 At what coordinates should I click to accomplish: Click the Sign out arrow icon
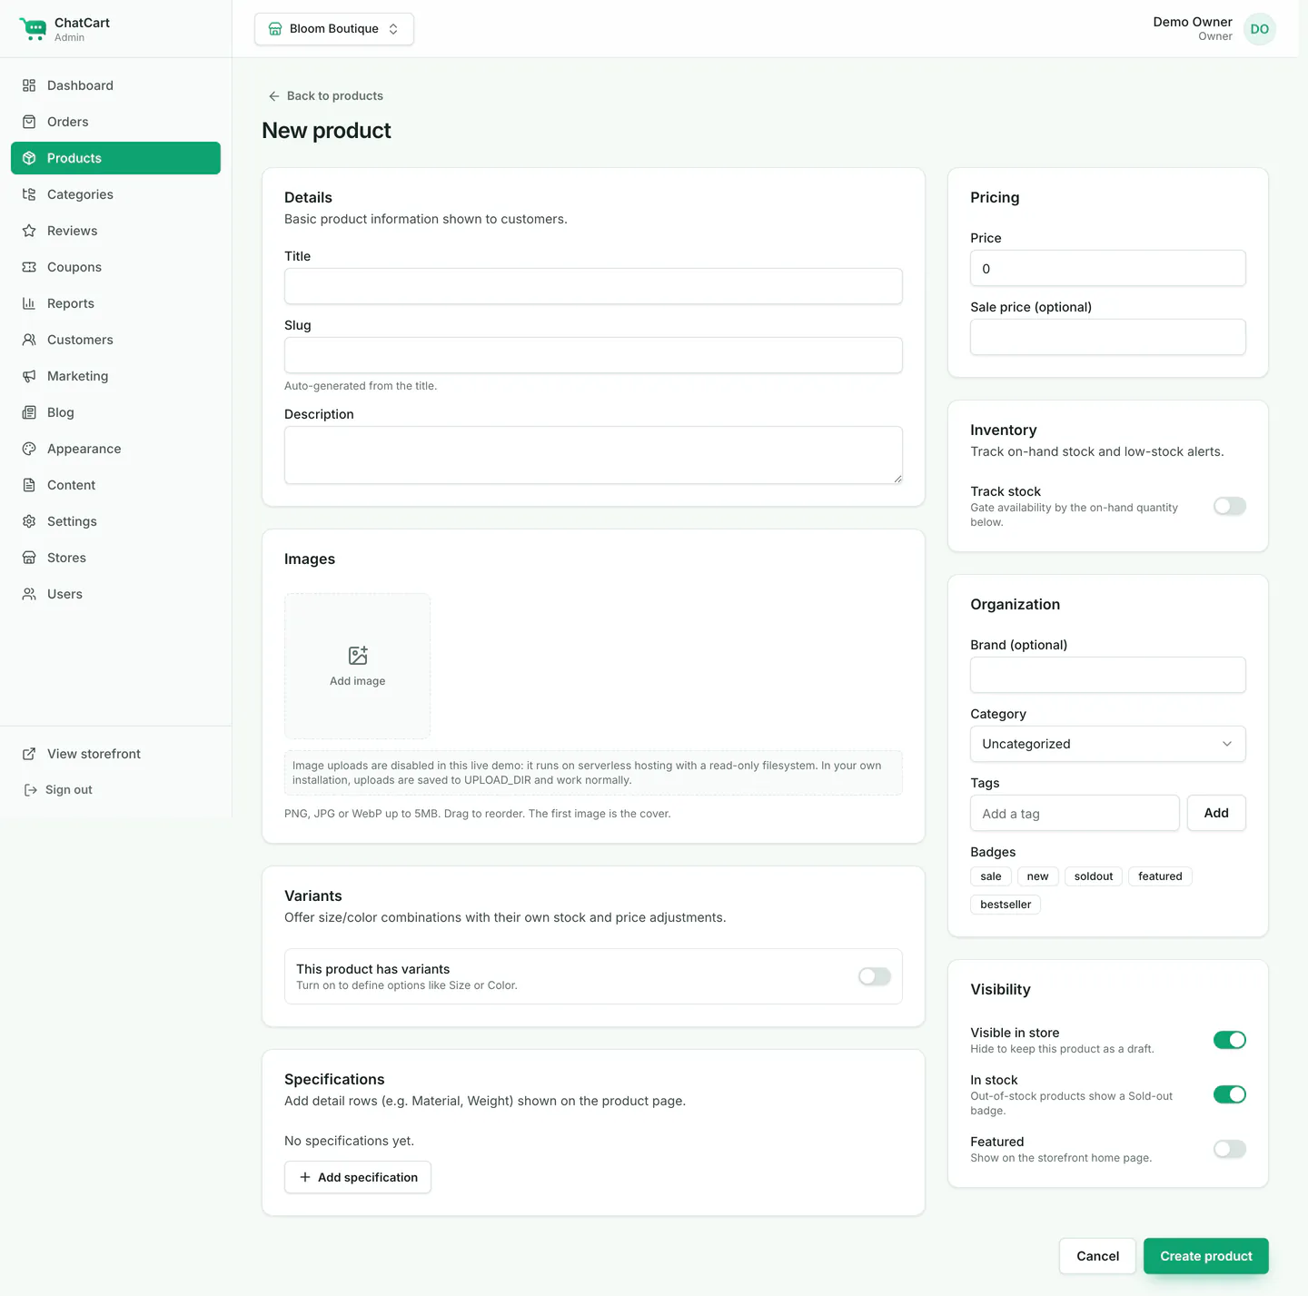(x=30, y=790)
